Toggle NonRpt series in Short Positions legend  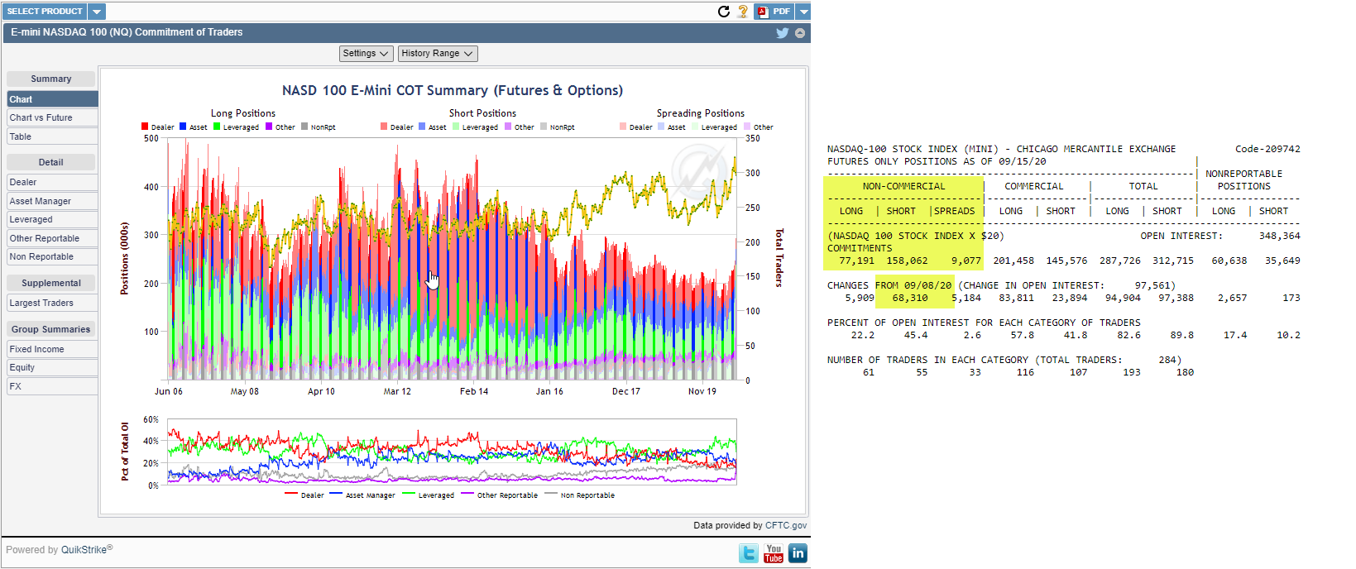pos(558,127)
